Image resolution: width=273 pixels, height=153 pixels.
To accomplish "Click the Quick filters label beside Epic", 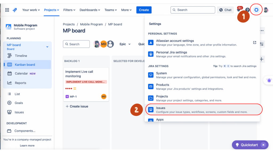I will pos(141,44).
